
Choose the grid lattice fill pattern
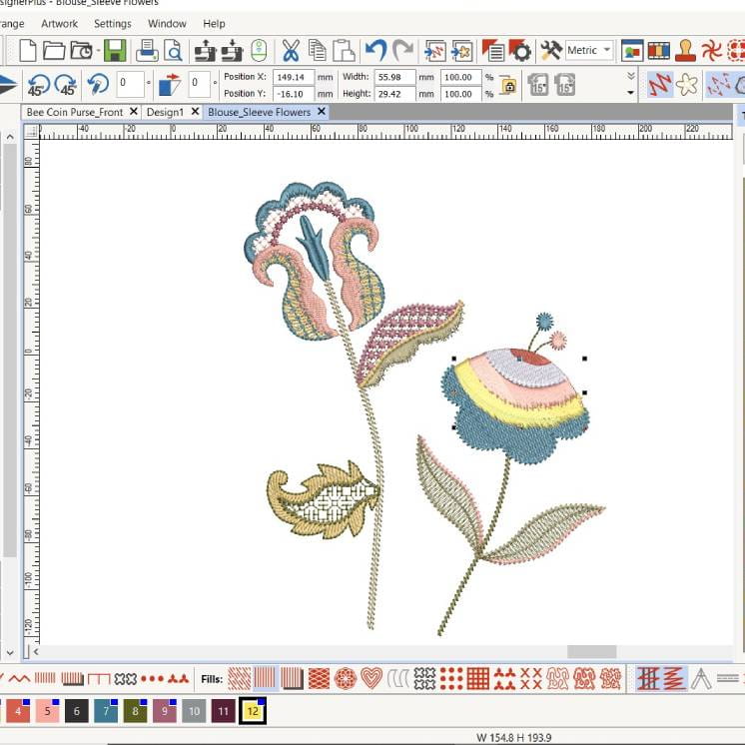pos(477,678)
